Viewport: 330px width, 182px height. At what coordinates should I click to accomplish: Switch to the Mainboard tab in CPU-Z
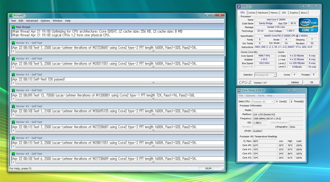[x=263, y=13]
